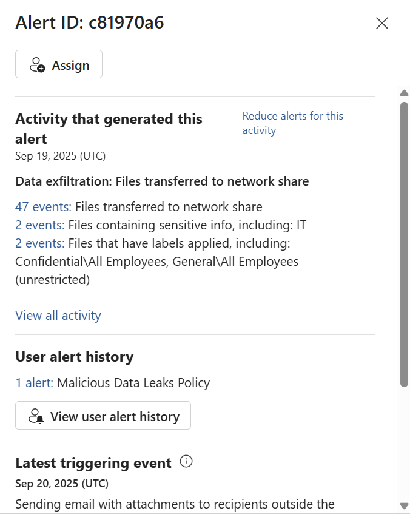Image resolution: width=410 pixels, height=517 pixels.
Task: Click scrollbar down arrow
Action: (404, 505)
